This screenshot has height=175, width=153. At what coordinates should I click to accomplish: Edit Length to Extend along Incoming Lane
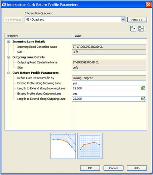[107, 88]
